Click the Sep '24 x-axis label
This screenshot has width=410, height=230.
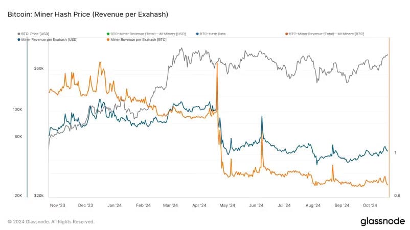click(342, 206)
